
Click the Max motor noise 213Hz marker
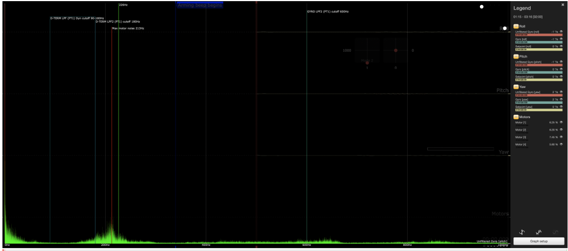click(x=128, y=28)
